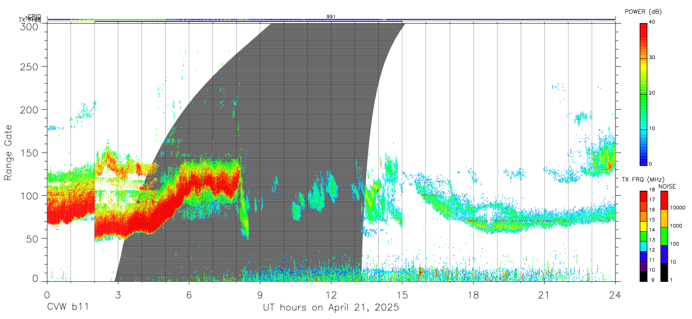Select the purple 10-11 MHz frequency swatch
The width and height of the screenshot is (692, 319).
point(644,267)
